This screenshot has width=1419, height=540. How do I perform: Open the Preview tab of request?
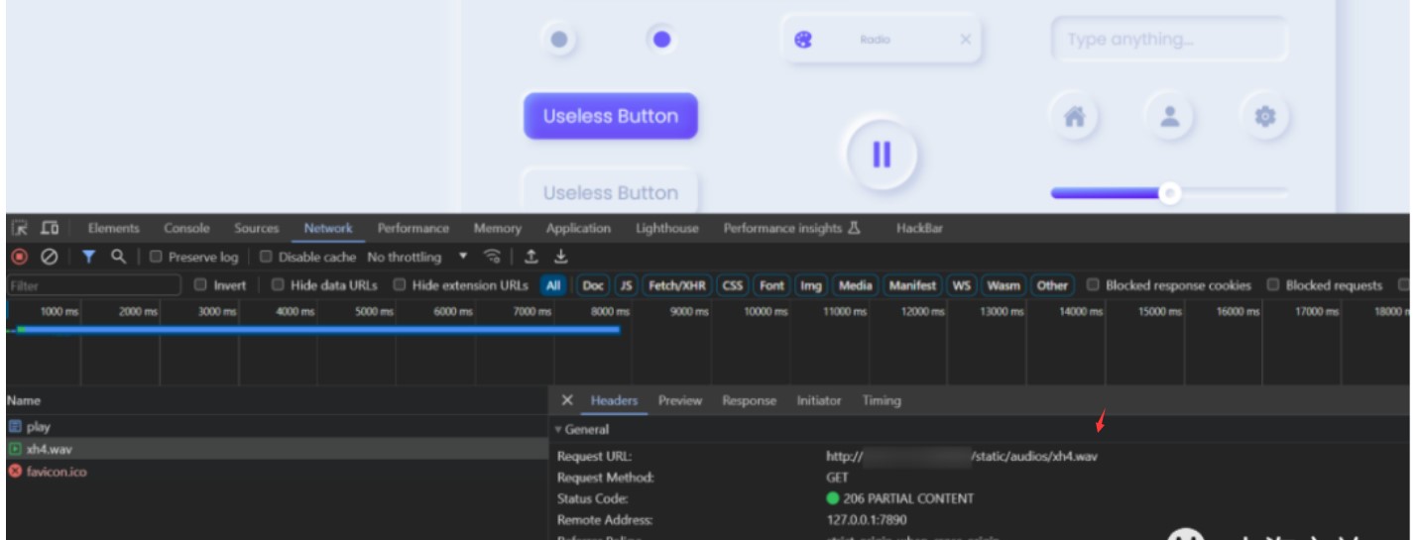[x=679, y=400]
